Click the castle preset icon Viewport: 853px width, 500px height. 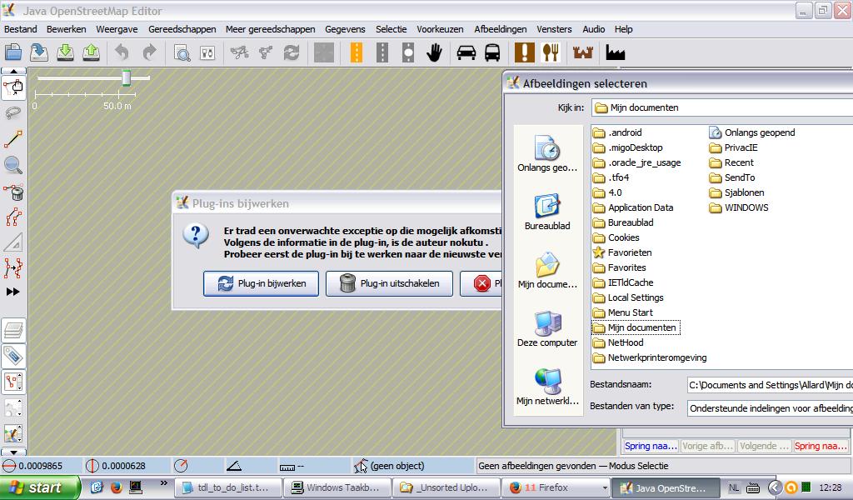582,52
